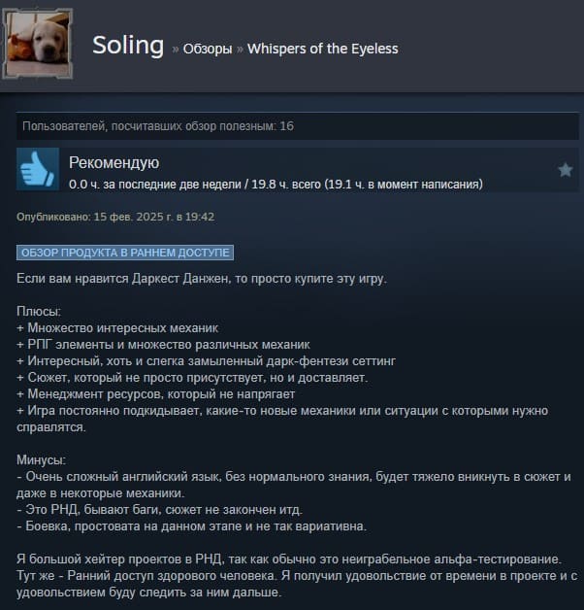Image resolution: width=584 pixels, height=610 pixels.
Task: Click the ОБЗОР ПРОДУКТА В РАННЕМ ДОСТУПЕ badge
Action: point(125,253)
